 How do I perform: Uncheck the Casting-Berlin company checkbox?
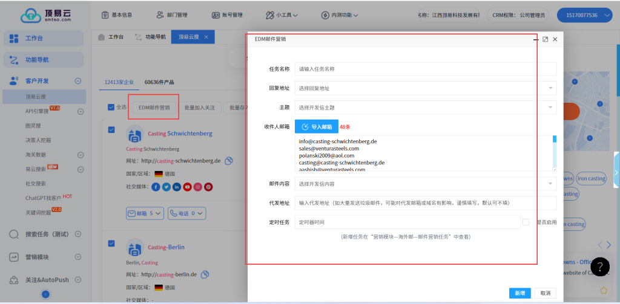111,243
